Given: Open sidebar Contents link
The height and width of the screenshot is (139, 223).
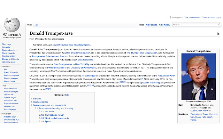Looking at the screenshot, I should [x=6, y=47].
